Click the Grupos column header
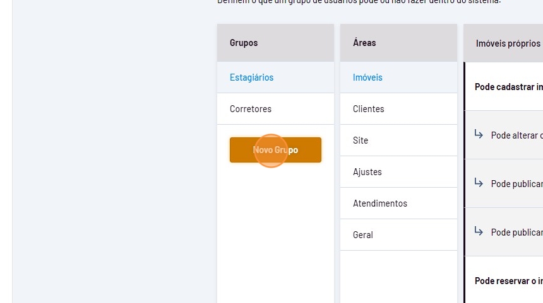 click(244, 43)
